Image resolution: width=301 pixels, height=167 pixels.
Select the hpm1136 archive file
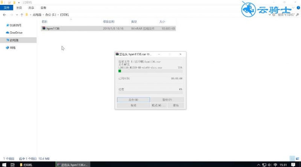point(108,29)
